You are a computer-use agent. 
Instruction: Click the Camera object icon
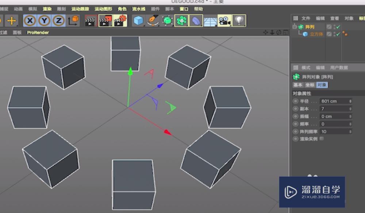(224, 21)
